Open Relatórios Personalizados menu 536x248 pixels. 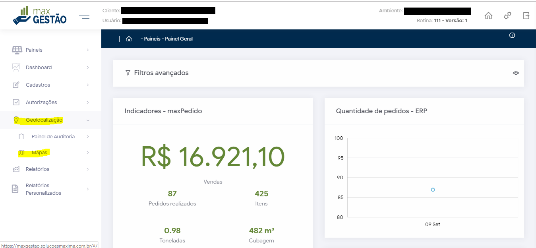coord(43,189)
